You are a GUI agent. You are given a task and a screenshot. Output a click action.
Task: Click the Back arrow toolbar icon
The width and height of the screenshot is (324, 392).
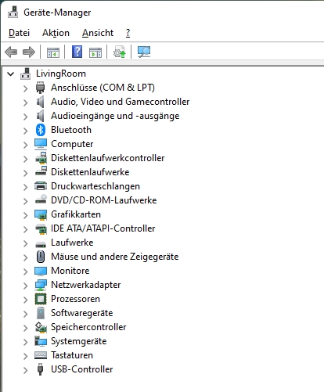coord(11,52)
